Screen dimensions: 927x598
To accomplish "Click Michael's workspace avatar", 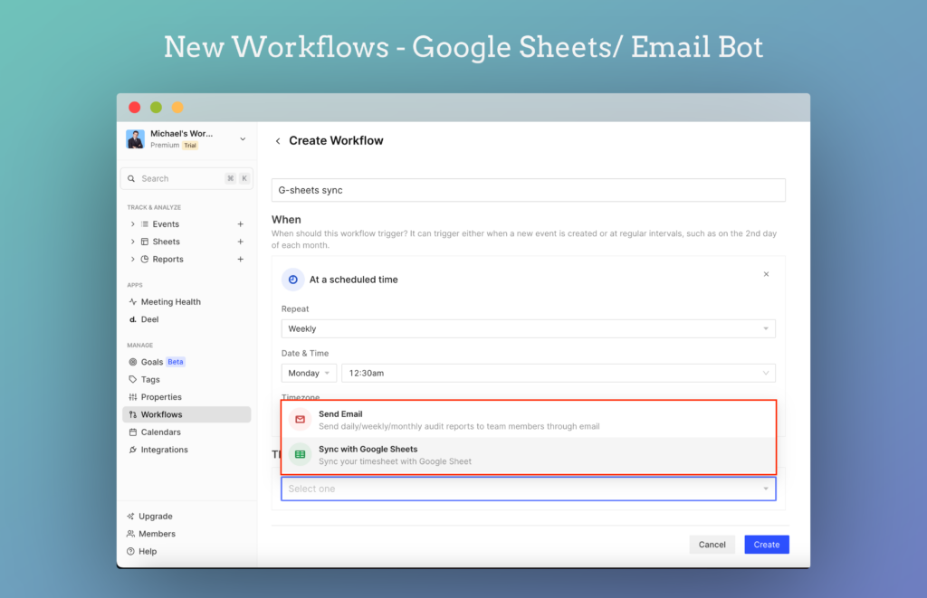I will tap(136, 138).
